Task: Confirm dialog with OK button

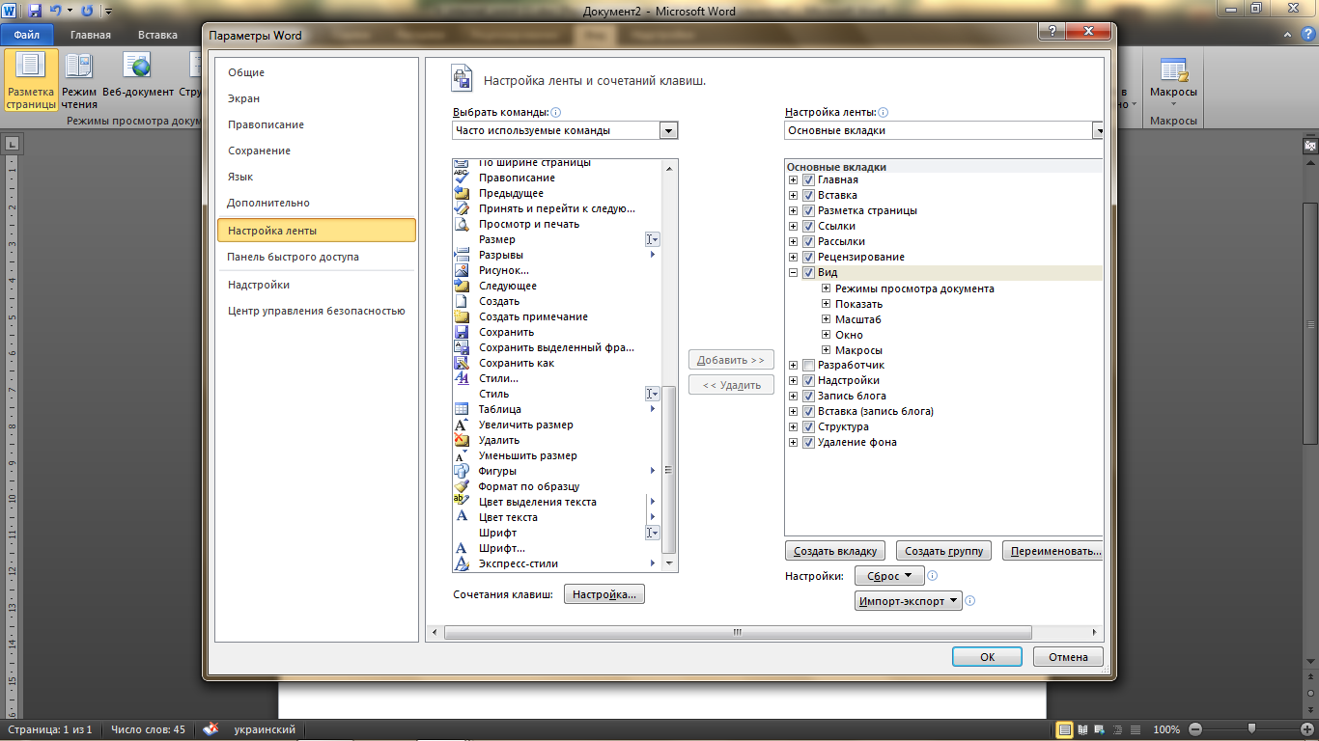Action: [987, 657]
